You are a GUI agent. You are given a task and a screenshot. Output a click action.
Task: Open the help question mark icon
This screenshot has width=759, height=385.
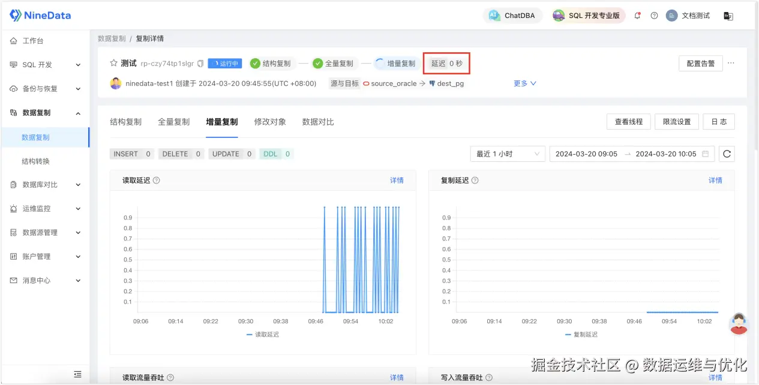pyautogui.click(x=655, y=16)
